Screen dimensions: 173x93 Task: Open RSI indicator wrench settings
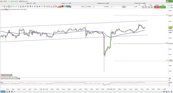(x=16, y=79)
